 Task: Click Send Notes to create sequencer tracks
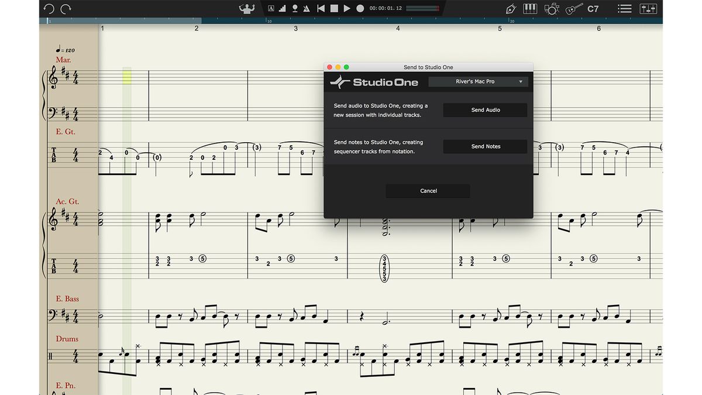pyautogui.click(x=485, y=146)
